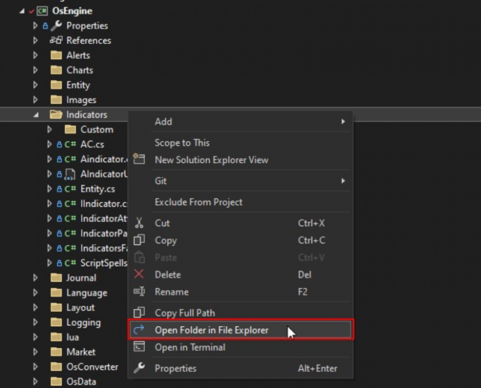Expand the Custom folder arrow
481x388 pixels.
tap(49, 130)
